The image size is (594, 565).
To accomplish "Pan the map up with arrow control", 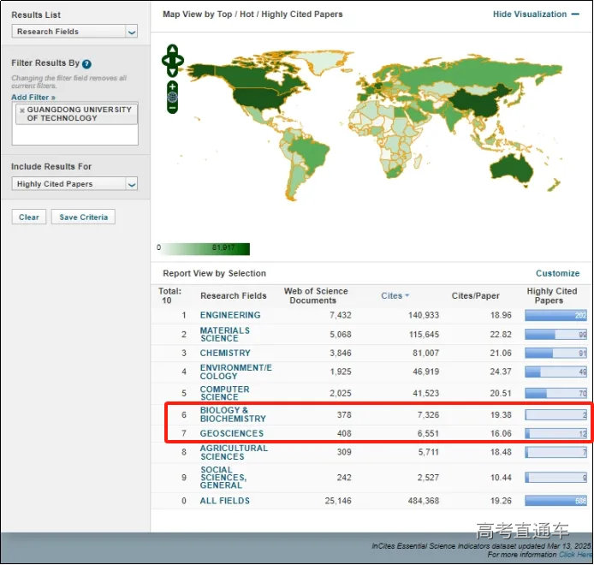I will pyautogui.click(x=173, y=50).
